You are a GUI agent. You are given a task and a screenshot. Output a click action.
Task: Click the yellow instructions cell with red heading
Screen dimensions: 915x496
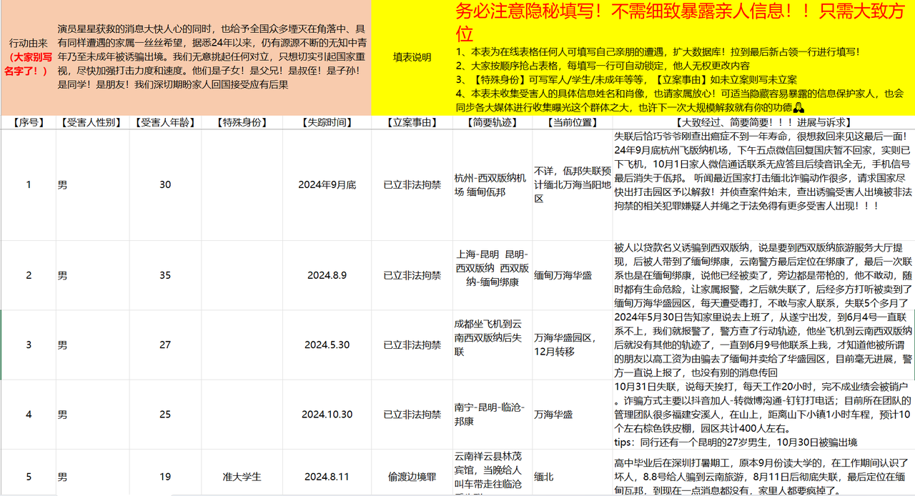tap(683, 57)
